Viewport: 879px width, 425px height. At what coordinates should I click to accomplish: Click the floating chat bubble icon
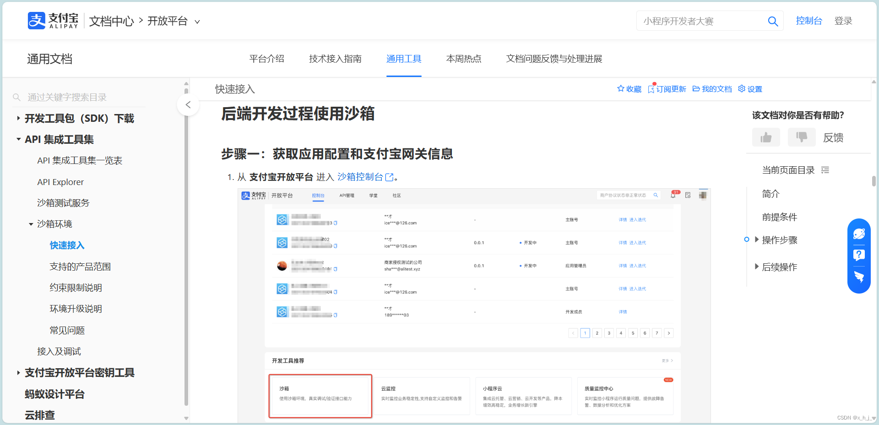click(x=859, y=234)
